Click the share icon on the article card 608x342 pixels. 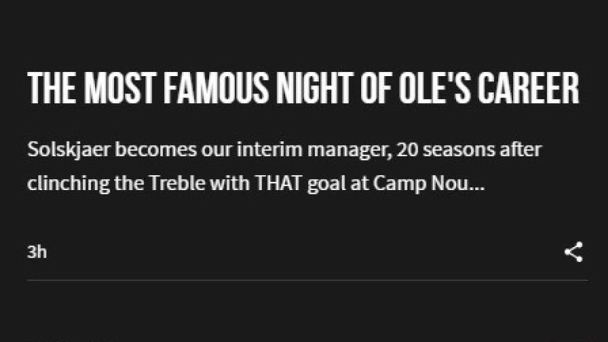pyautogui.click(x=574, y=253)
